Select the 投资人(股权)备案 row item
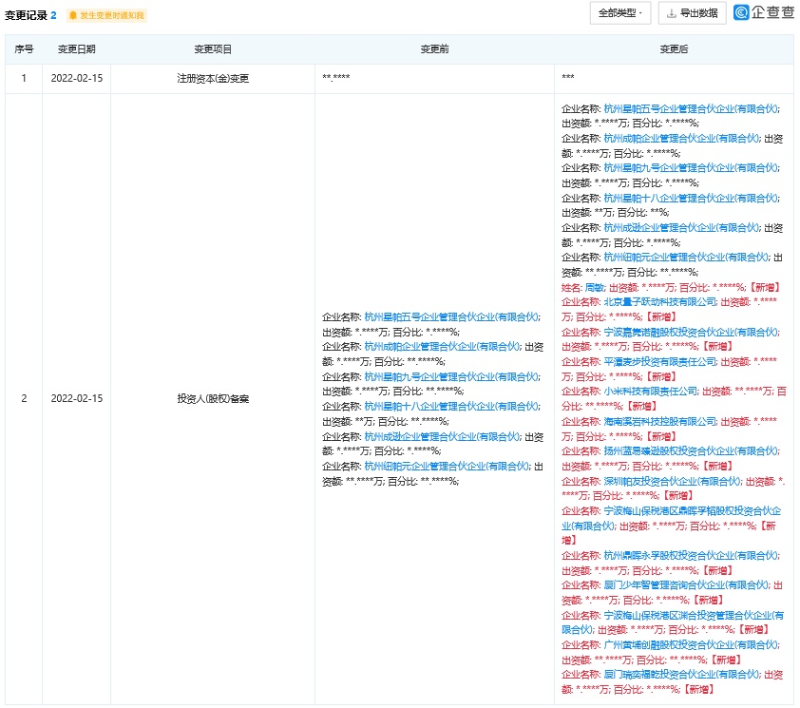Viewport: 800px width, 708px height. click(212, 398)
